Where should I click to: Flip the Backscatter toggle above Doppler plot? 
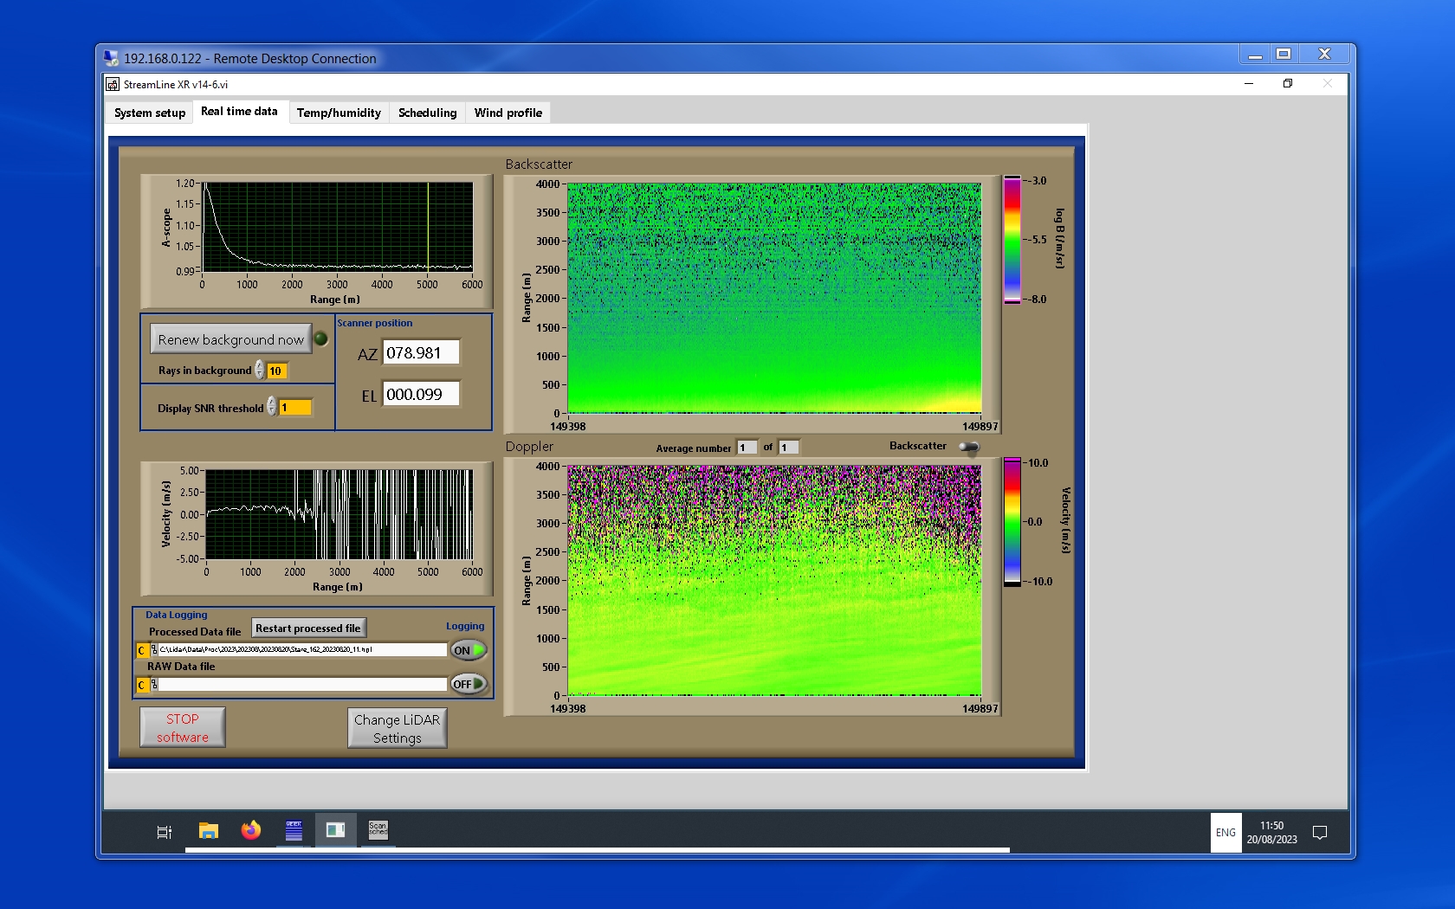(x=969, y=447)
